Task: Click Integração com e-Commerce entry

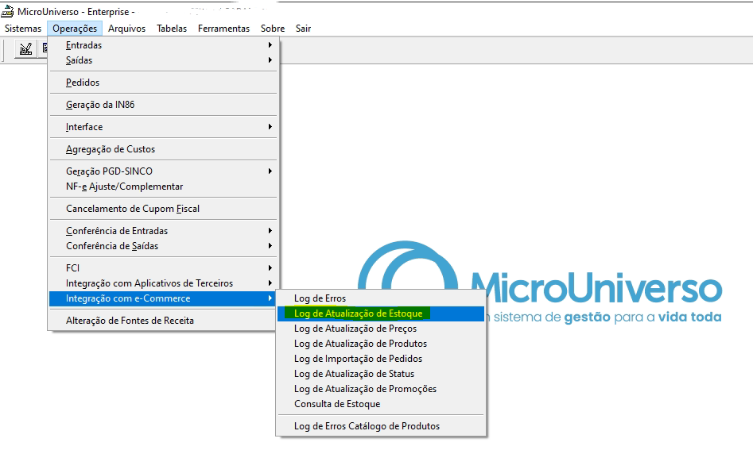Action: click(x=164, y=298)
